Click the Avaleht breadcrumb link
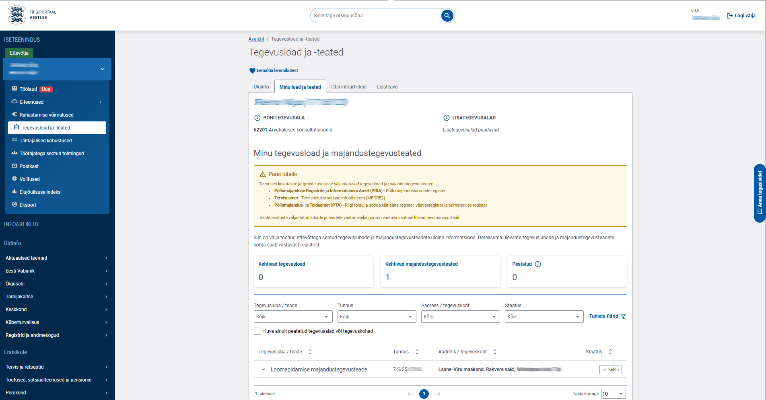This screenshot has width=766, height=400. (256, 39)
